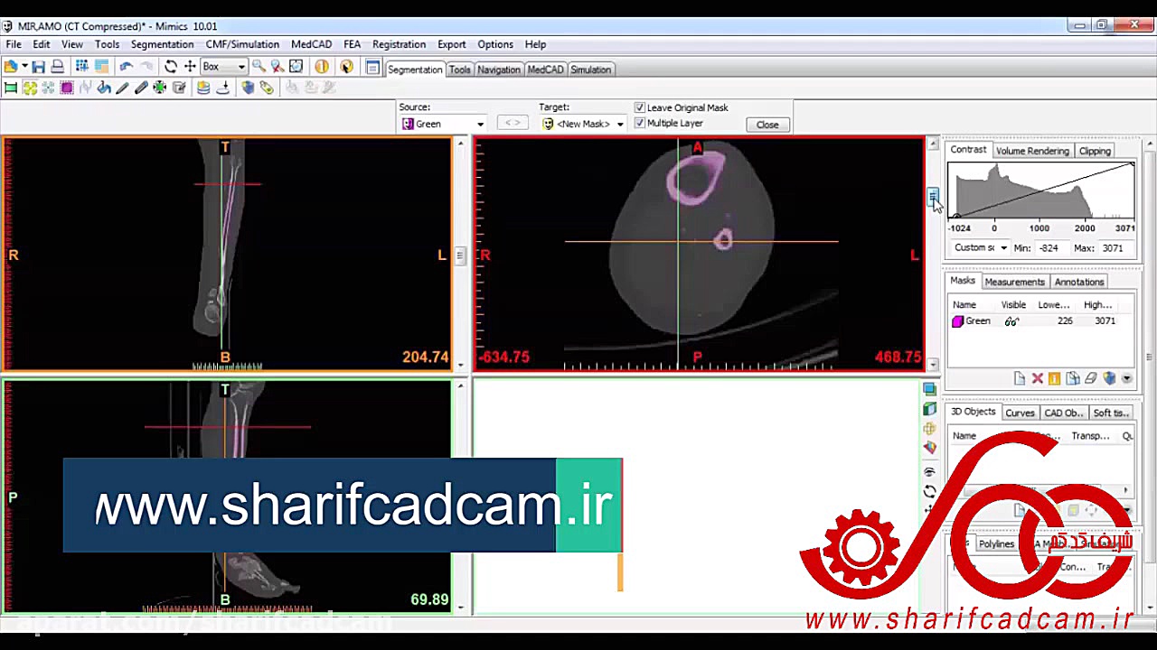
Task: Calculate 3D from mask cube icon
Action: pos(1109,379)
